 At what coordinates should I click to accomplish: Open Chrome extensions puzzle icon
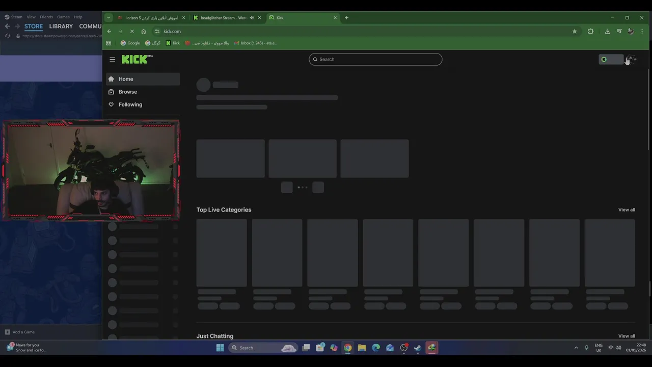(590, 31)
